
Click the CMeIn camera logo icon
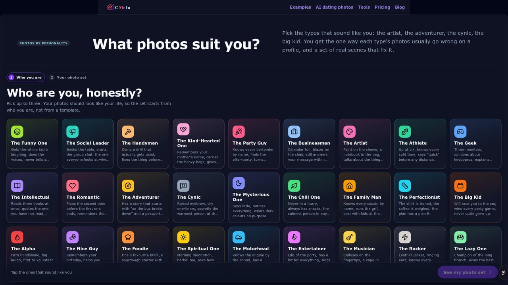110,7
